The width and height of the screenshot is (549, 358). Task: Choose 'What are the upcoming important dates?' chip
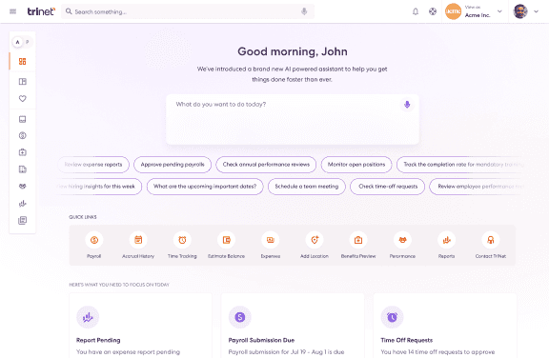point(205,187)
